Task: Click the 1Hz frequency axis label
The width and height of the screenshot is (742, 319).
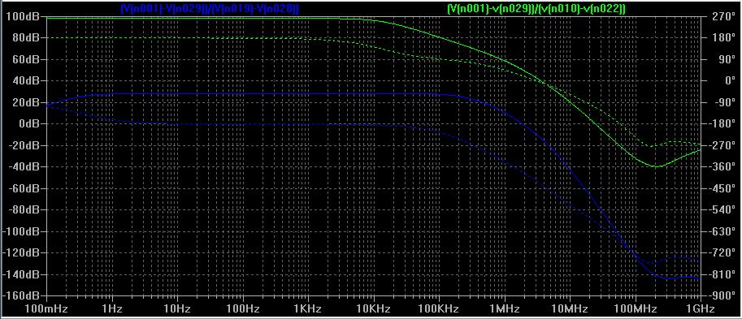Action: 112,309
